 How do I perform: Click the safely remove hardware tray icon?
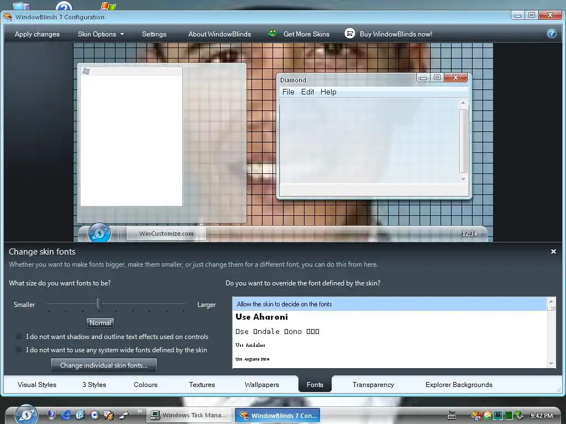point(520,415)
